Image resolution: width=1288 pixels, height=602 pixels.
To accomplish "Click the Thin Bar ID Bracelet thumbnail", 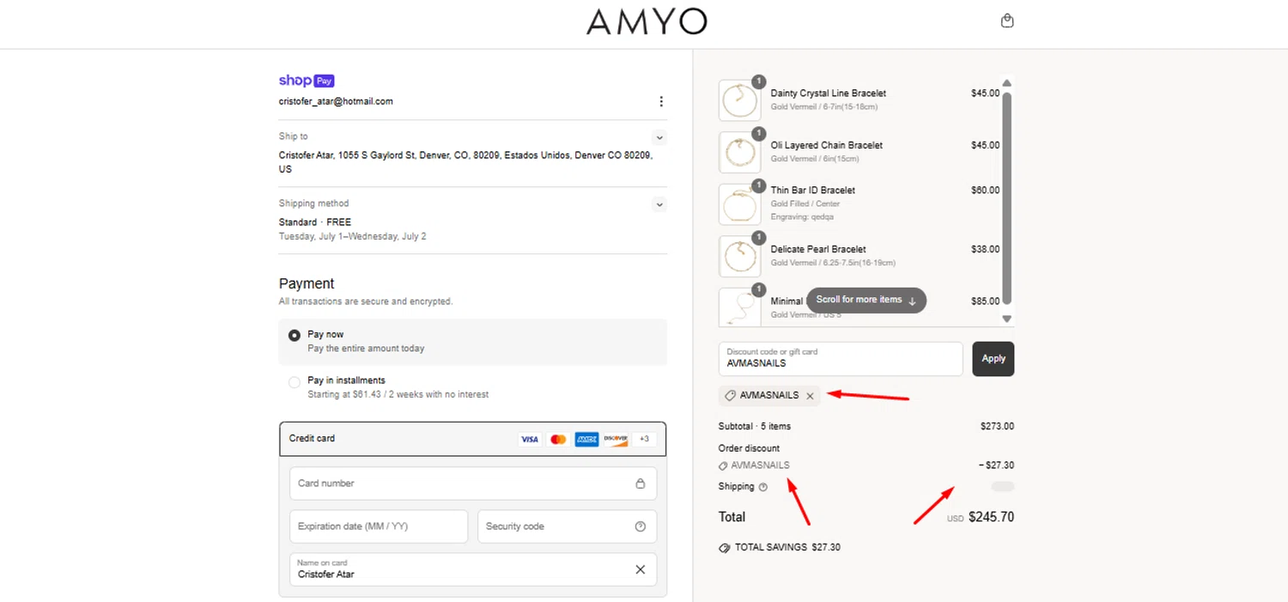I will pos(739,204).
